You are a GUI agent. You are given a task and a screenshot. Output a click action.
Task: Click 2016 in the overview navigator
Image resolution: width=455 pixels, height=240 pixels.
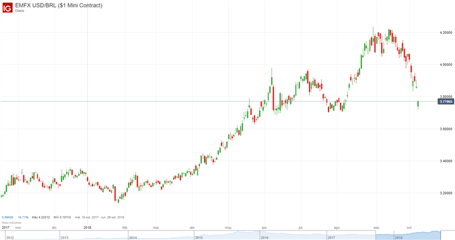(x=264, y=238)
